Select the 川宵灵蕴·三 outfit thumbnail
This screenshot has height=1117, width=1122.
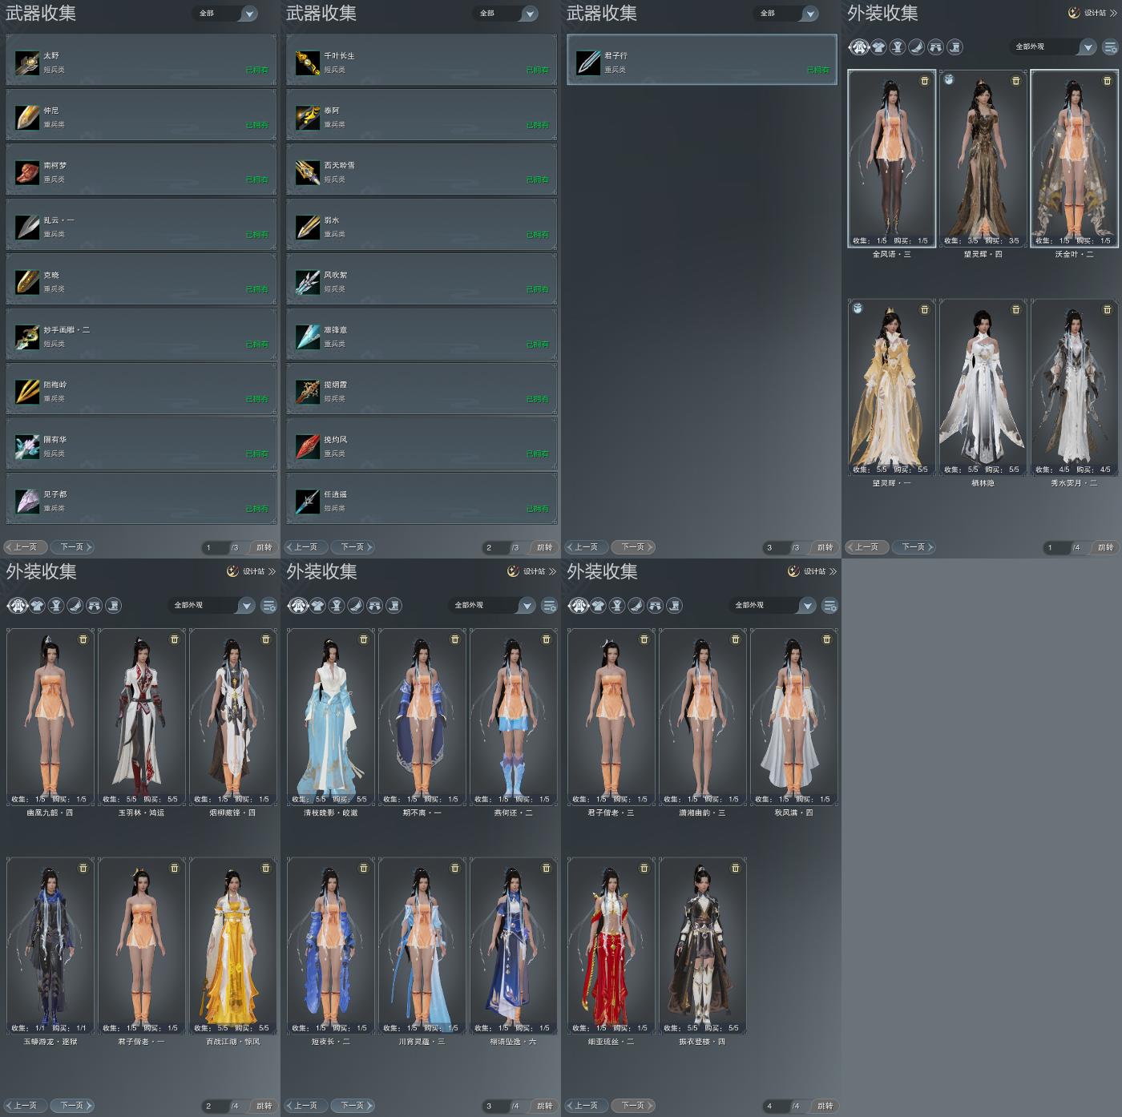tap(422, 946)
